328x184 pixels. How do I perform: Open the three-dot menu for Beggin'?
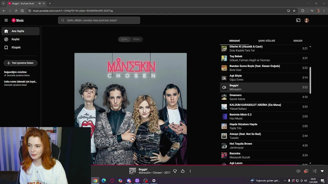(190, 171)
